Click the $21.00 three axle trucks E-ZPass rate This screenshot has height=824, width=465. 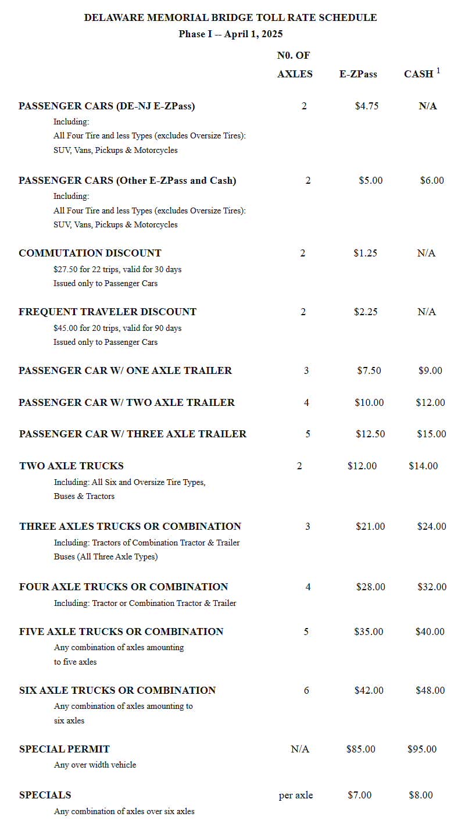370,526
